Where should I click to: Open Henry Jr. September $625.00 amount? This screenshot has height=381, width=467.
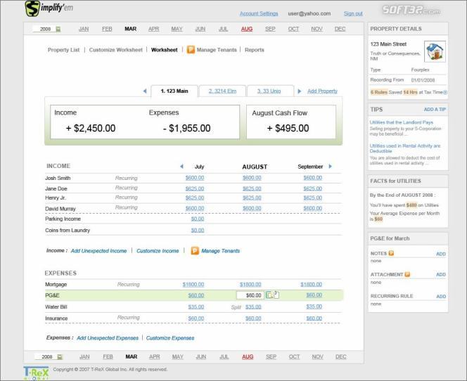point(313,198)
